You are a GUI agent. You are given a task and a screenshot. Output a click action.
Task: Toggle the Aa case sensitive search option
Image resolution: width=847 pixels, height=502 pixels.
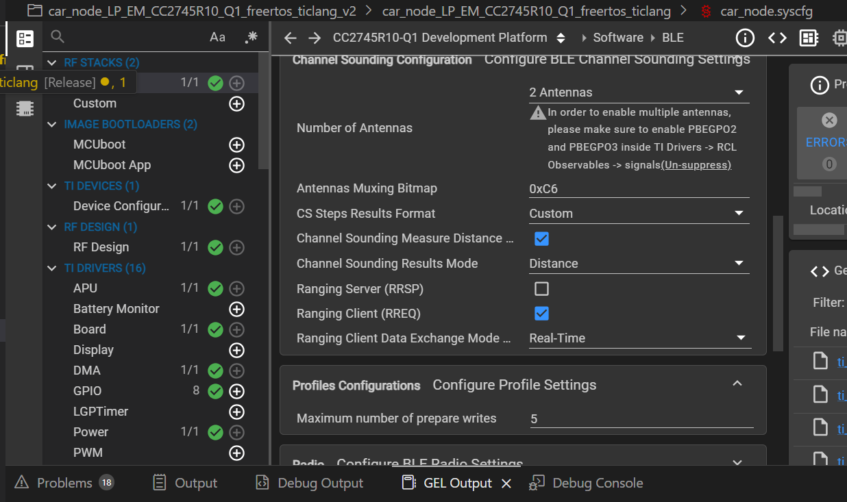[217, 37]
